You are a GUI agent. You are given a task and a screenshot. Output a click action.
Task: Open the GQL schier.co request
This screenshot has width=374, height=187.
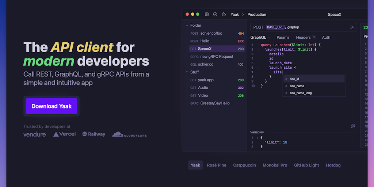[217, 64]
